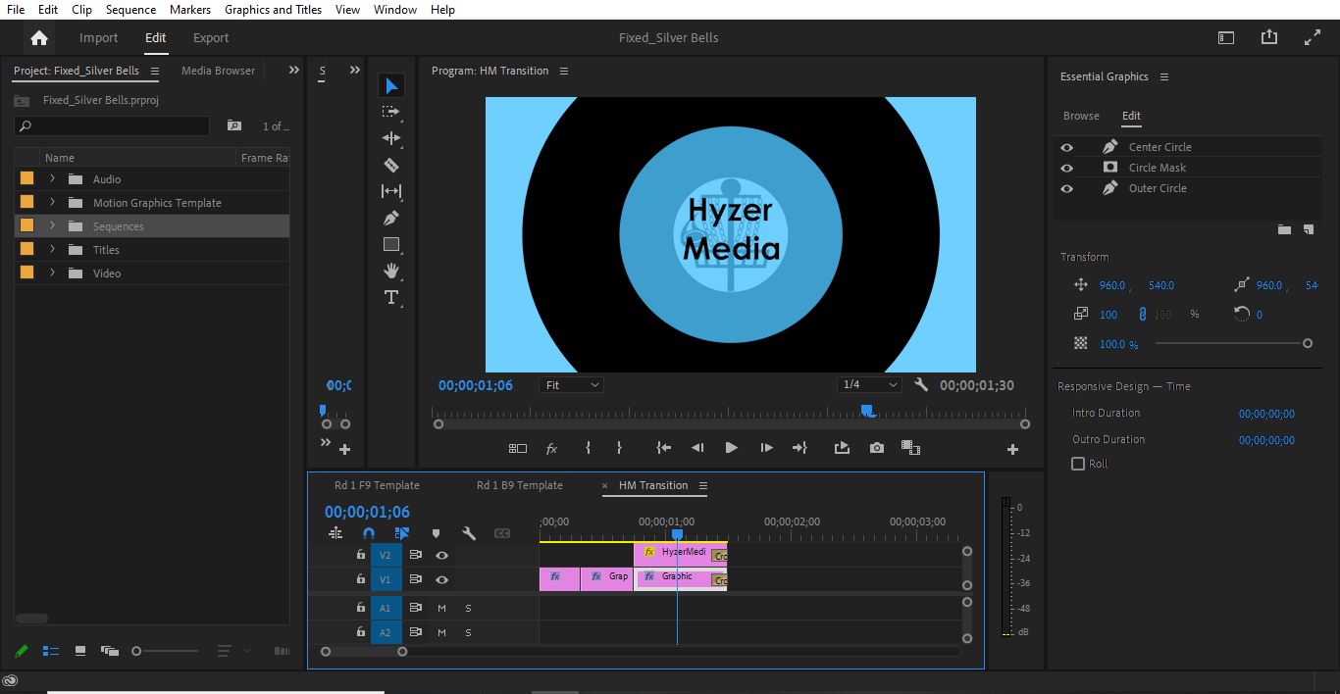Select the Ripple Edit tool
Screen dimensions: 1340x694
coord(391,138)
